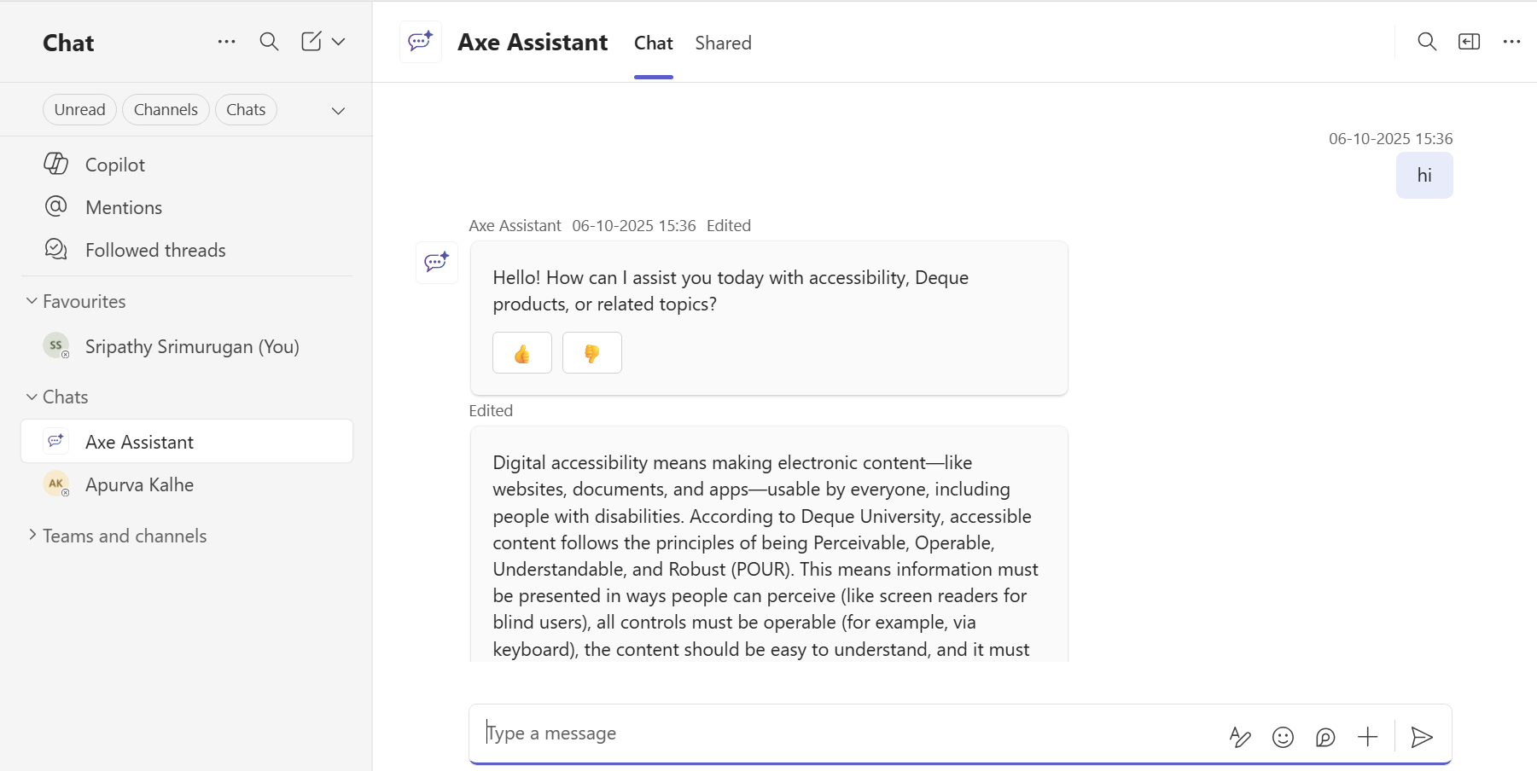Give a thumbs down to the greeting message
This screenshot has width=1537, height=771.
click(x=592, y=352)
